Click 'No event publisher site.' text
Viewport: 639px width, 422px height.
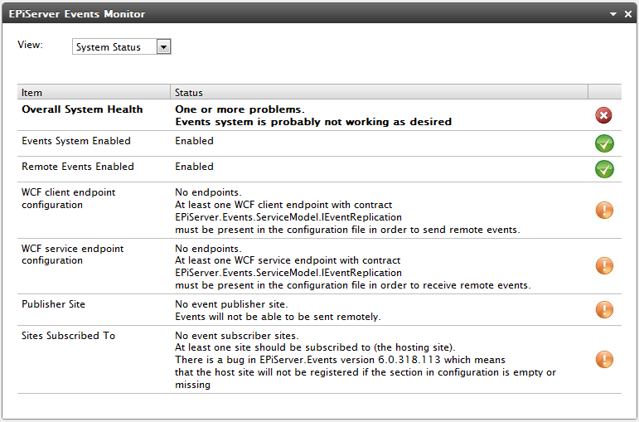tap(231, 304)
